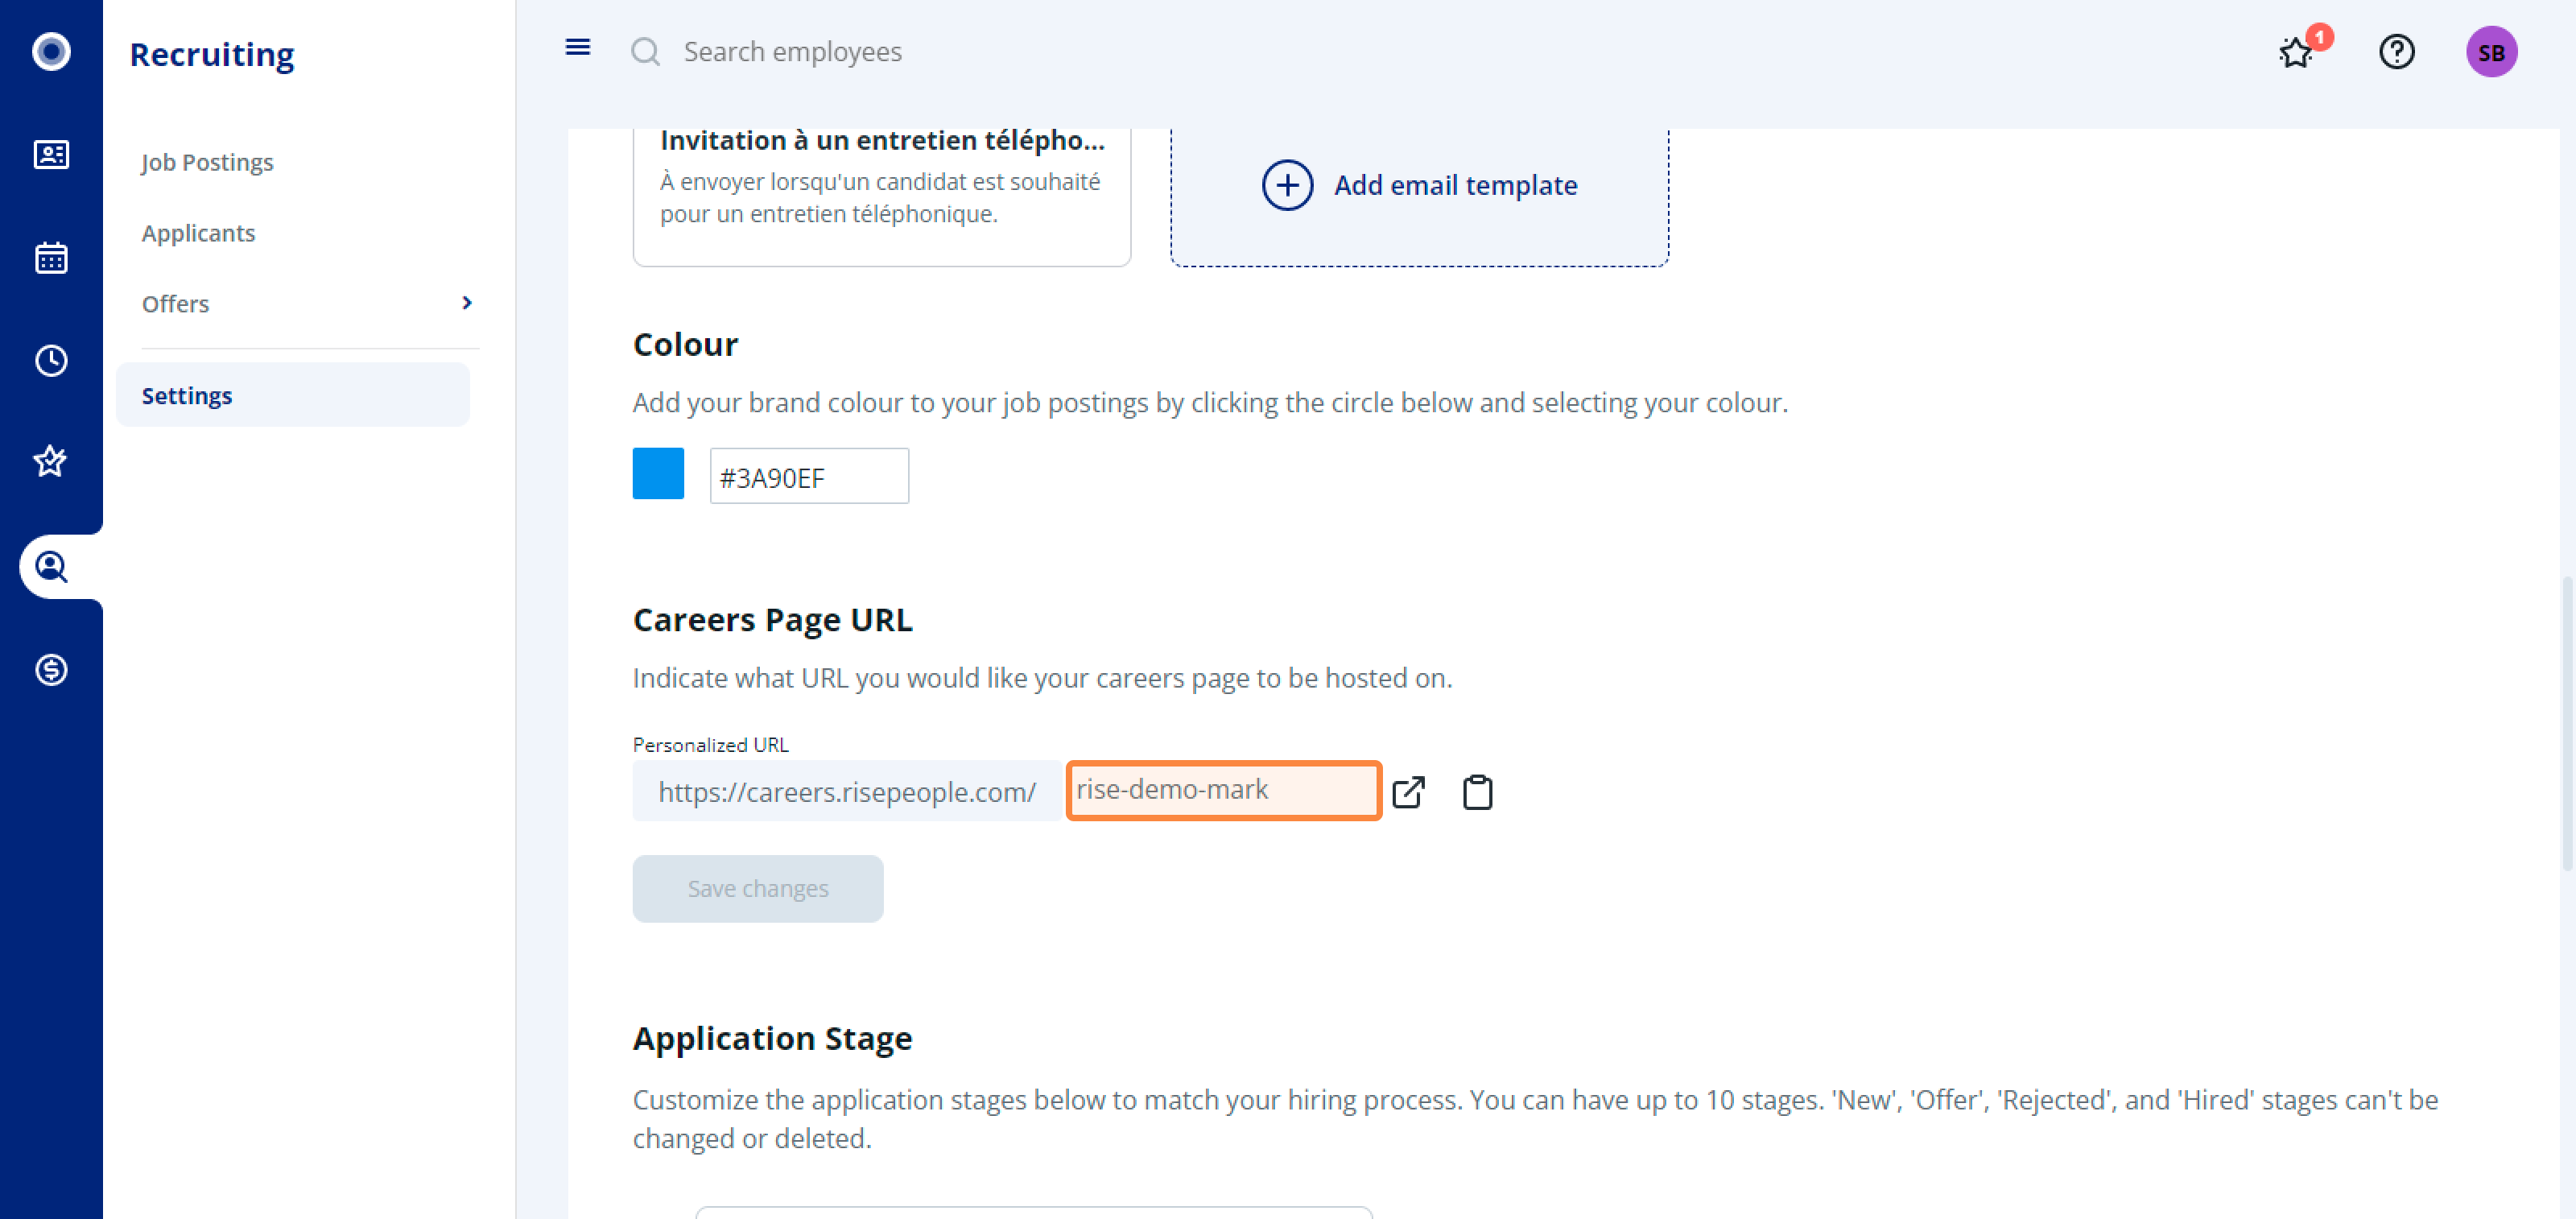Click the Careers Page URL heading
Viewport: 2576px width, 1219px height.
[x=772, y=620]
